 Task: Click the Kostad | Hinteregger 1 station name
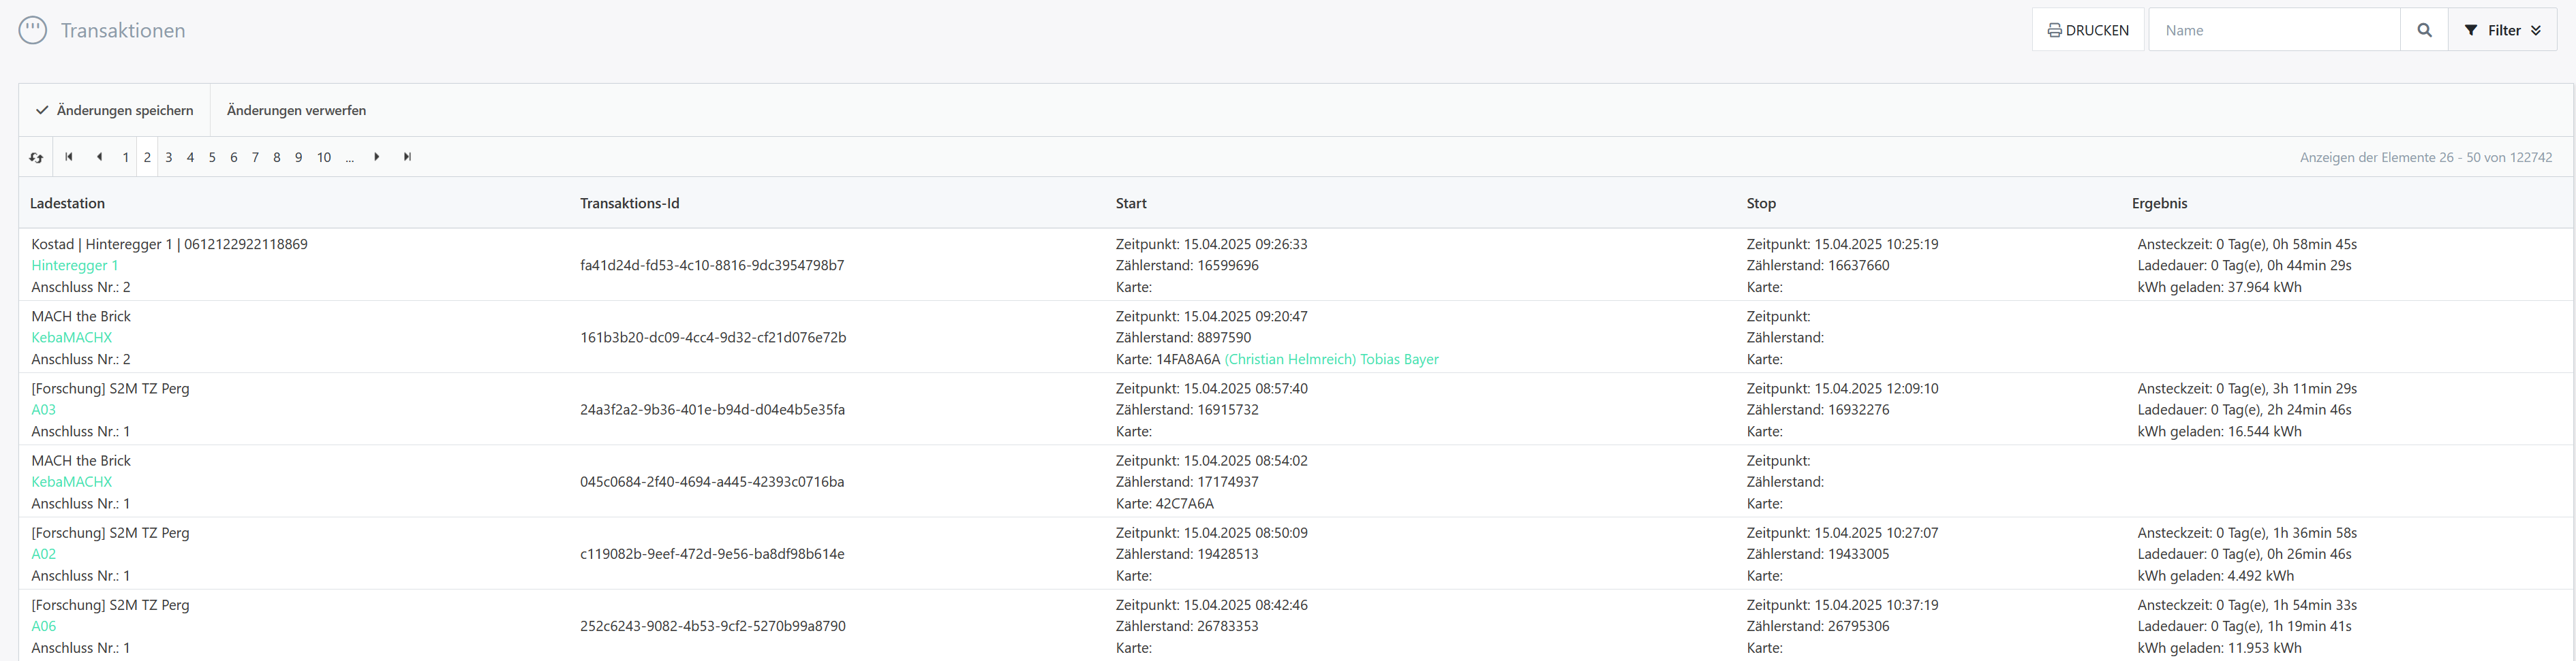[169, 244]
